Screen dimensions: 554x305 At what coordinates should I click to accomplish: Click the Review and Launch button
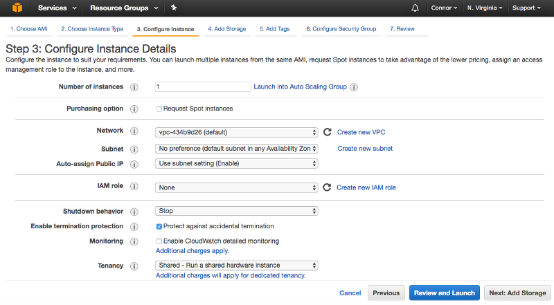[x=444, y=293]
